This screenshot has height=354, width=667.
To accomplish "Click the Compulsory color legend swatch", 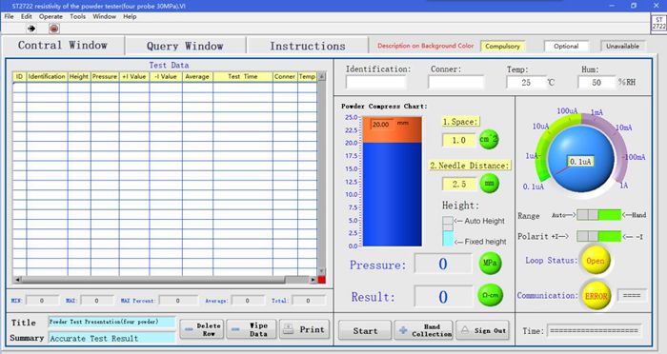I will pos(502,46).
